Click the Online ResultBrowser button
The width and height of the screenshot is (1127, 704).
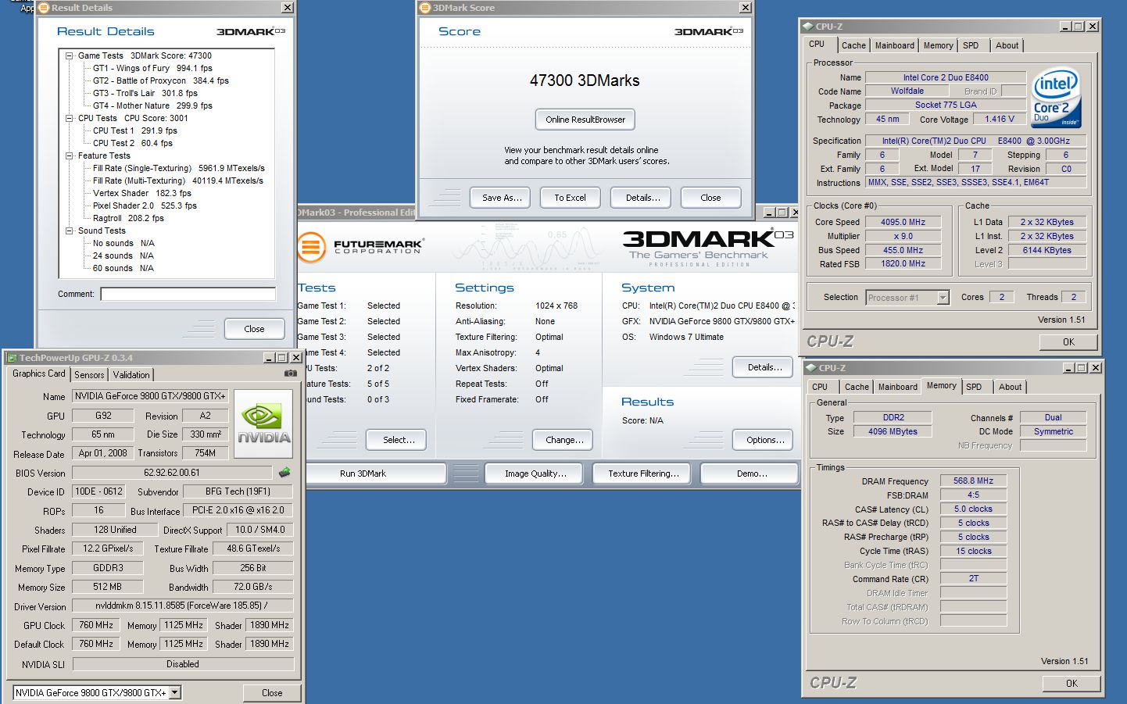point(585,120)
